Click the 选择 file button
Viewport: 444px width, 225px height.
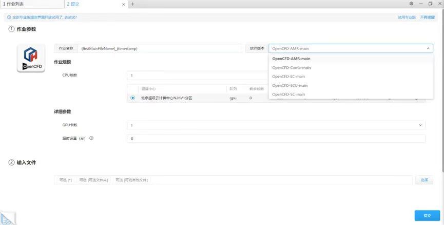tap(424, 180)
